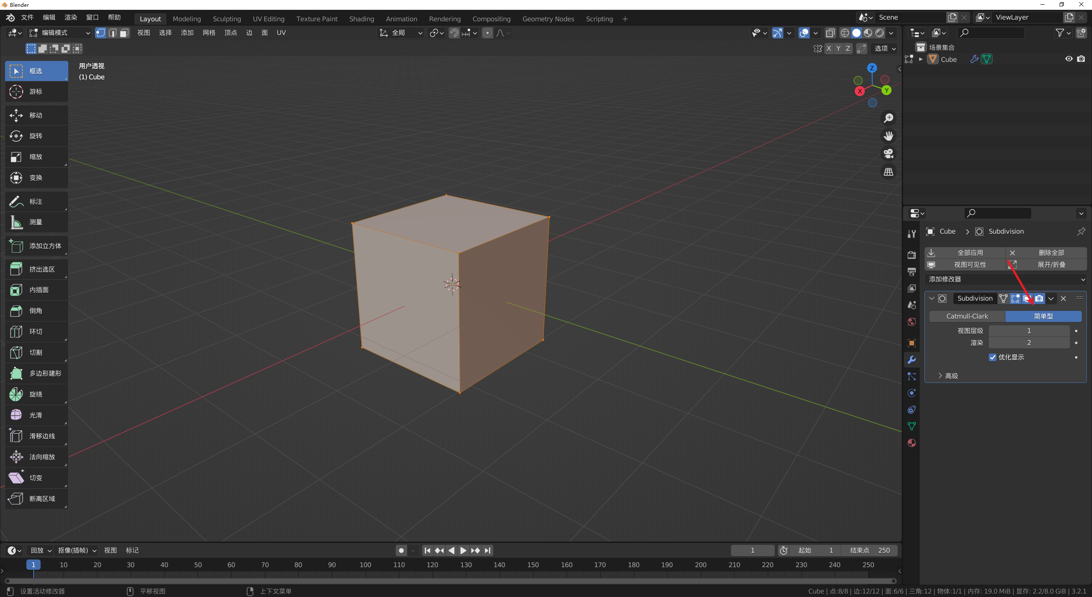This screenshot has width=1092, height=597.
Task: Switch to face select mode icon
Action: point(124,33)
